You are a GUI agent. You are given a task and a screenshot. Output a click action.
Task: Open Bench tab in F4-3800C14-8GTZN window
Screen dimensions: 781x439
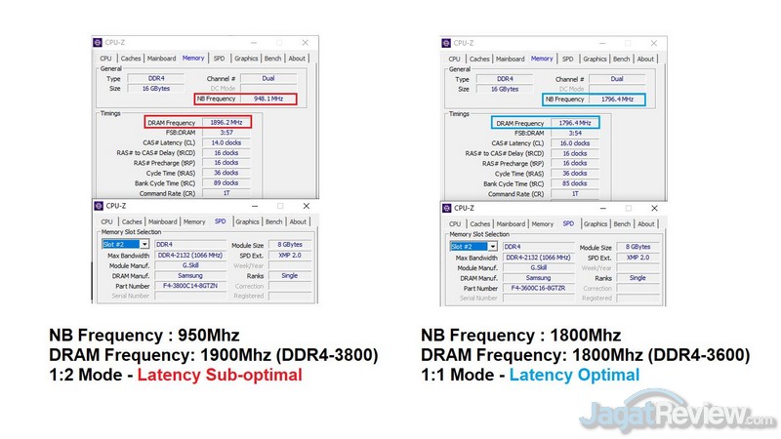pyautogui.click(x=273, y=222)
